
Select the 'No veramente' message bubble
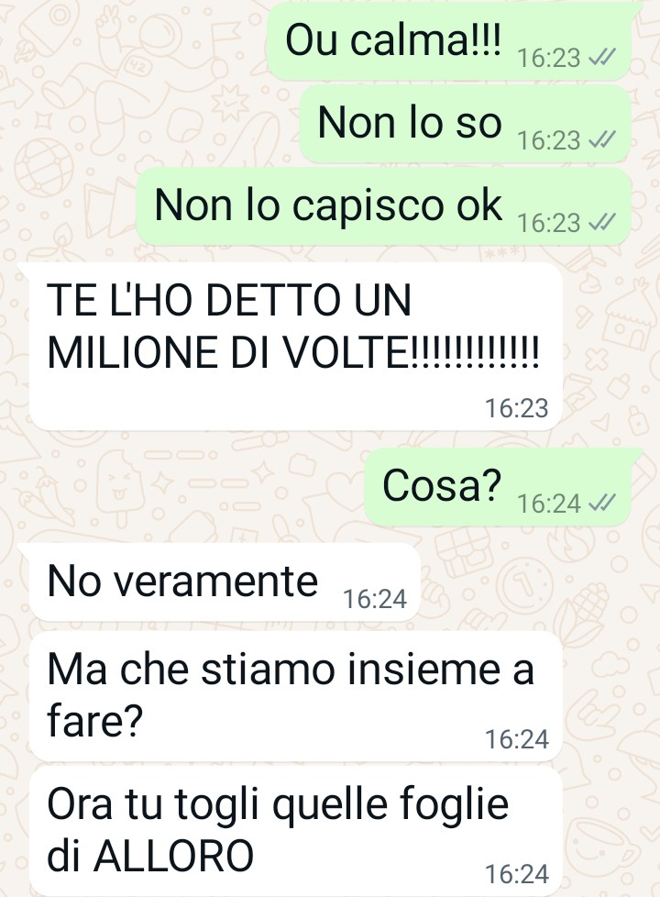225,582
